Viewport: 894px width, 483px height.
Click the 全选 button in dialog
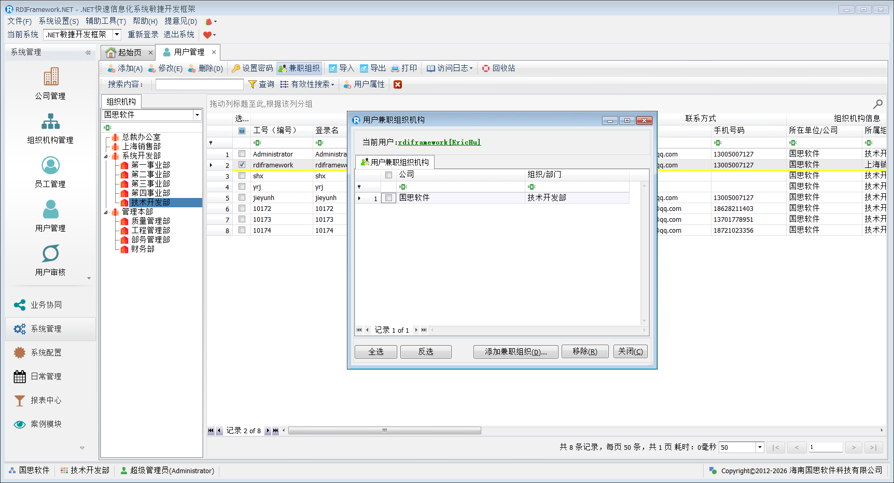375,352
